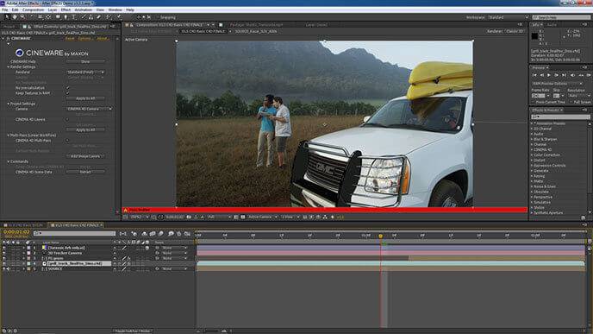Toggle the Keep Textures in RAM checkbox
This screenshot has height=334, width=593.
click(68, 93)
